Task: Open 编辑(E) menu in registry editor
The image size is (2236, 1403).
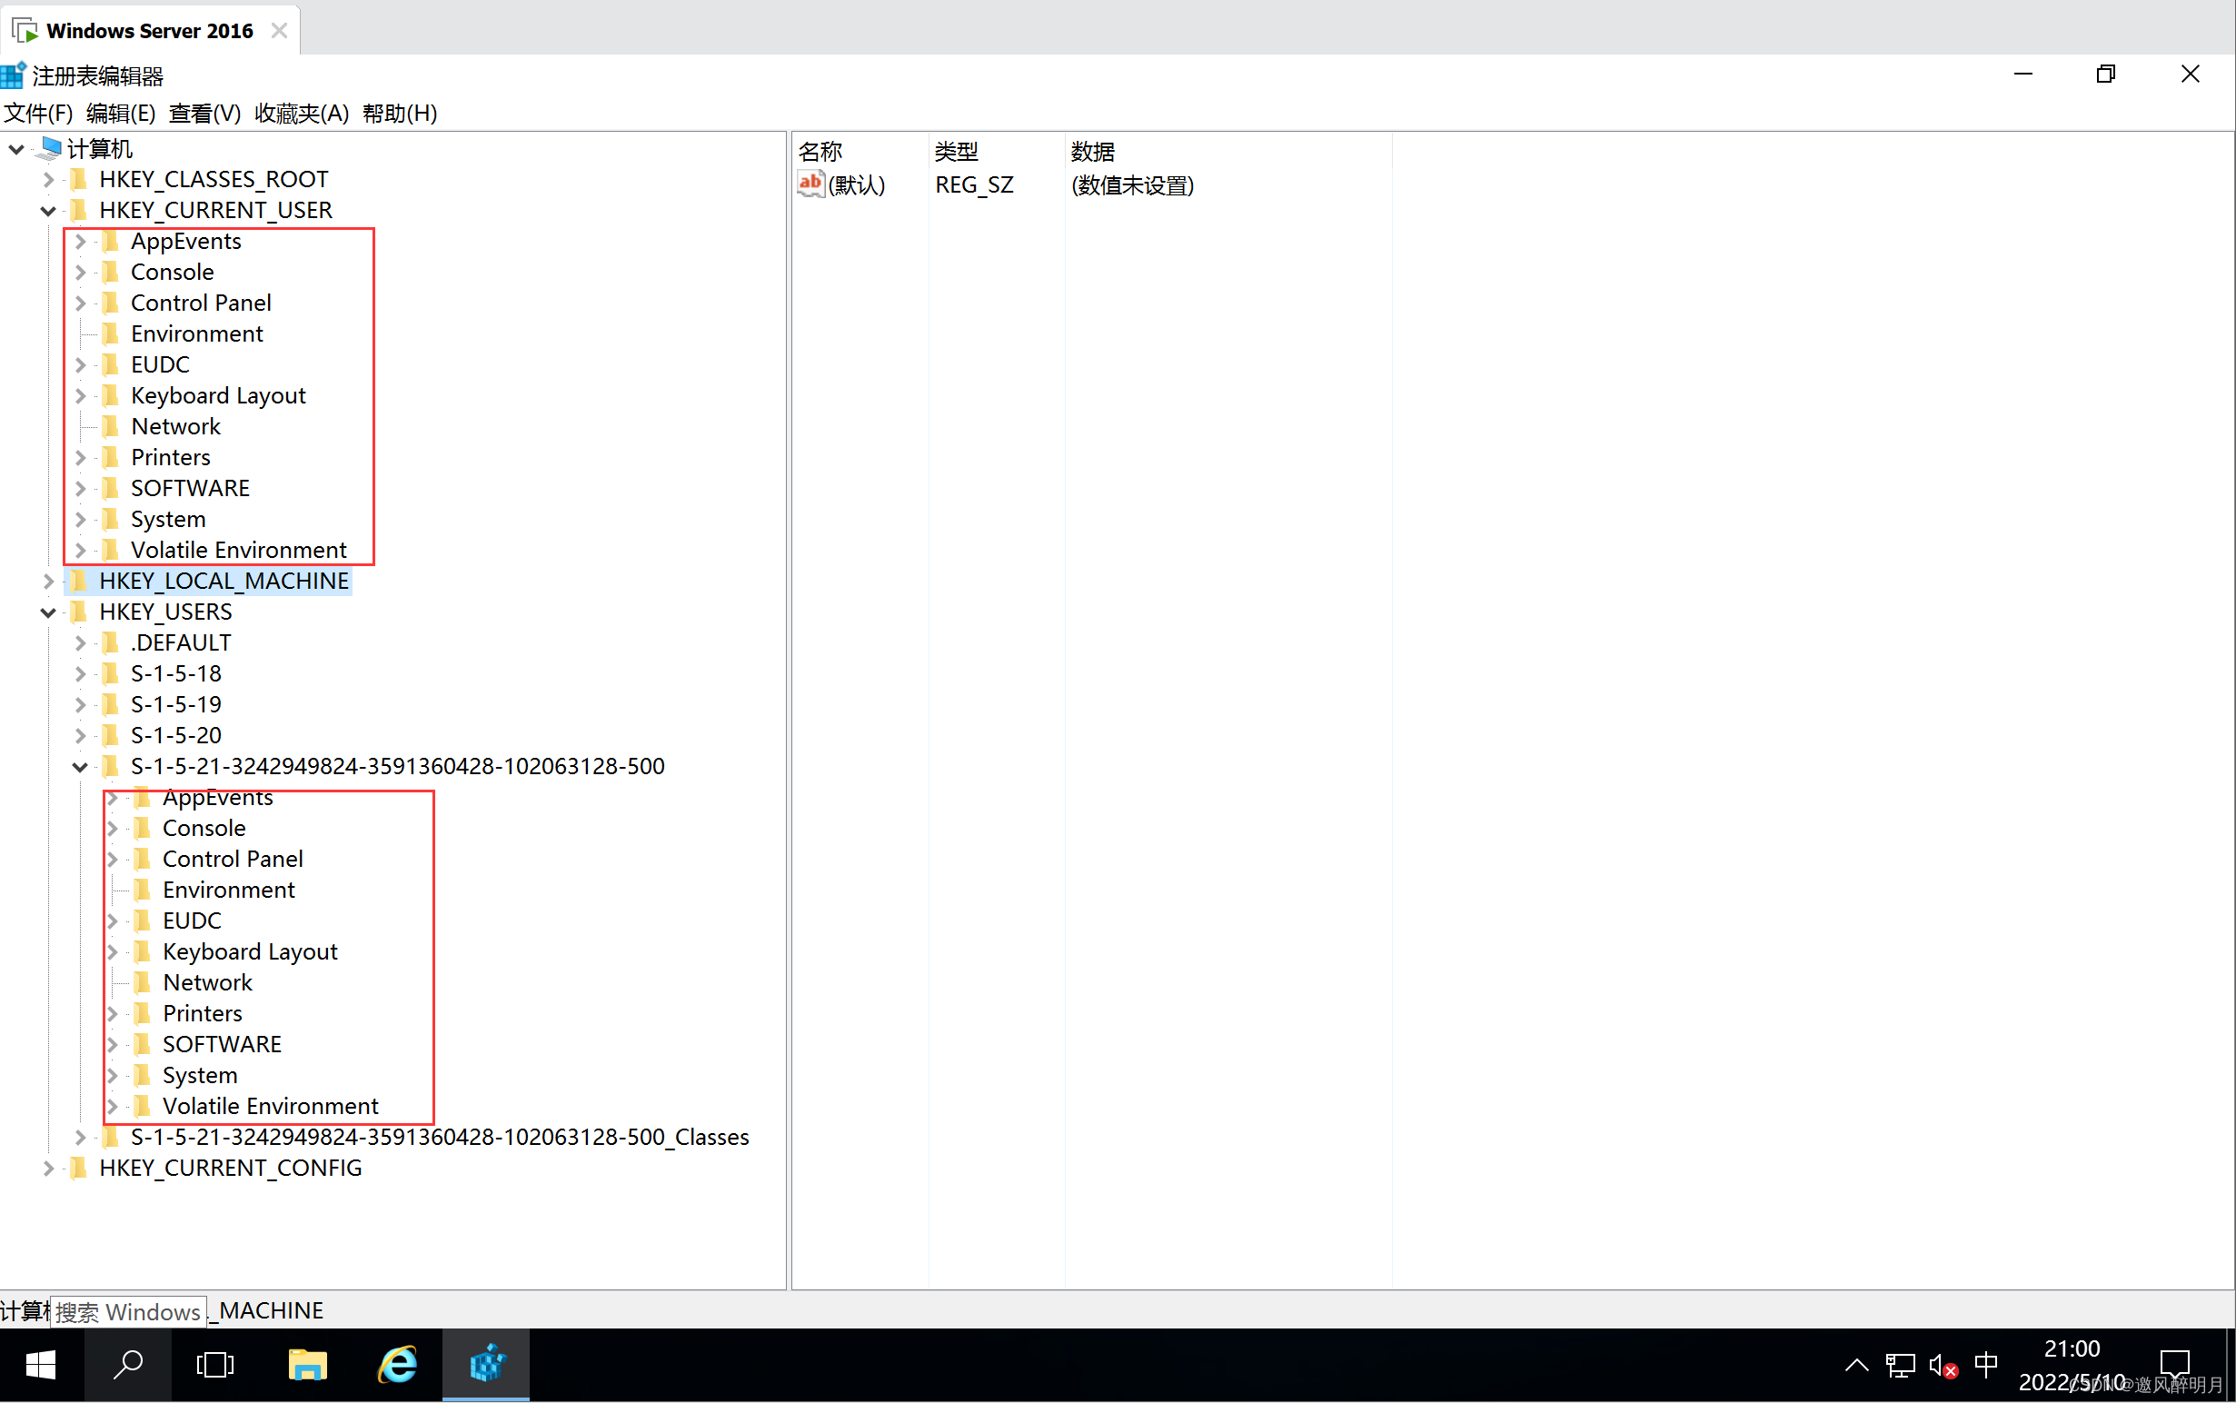Action: tap(121, 114)
